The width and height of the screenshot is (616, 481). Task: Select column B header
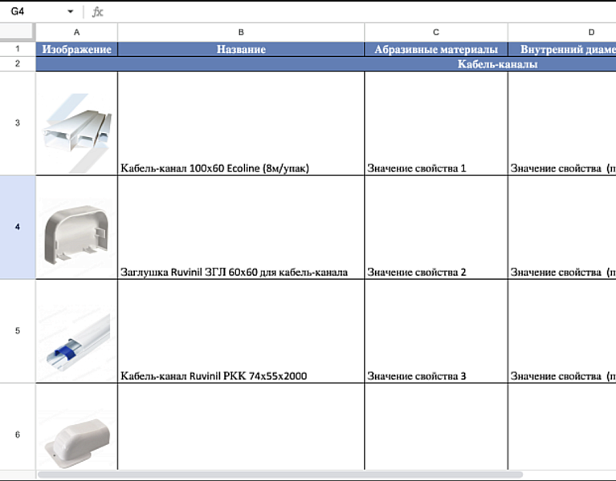point(240,32)
